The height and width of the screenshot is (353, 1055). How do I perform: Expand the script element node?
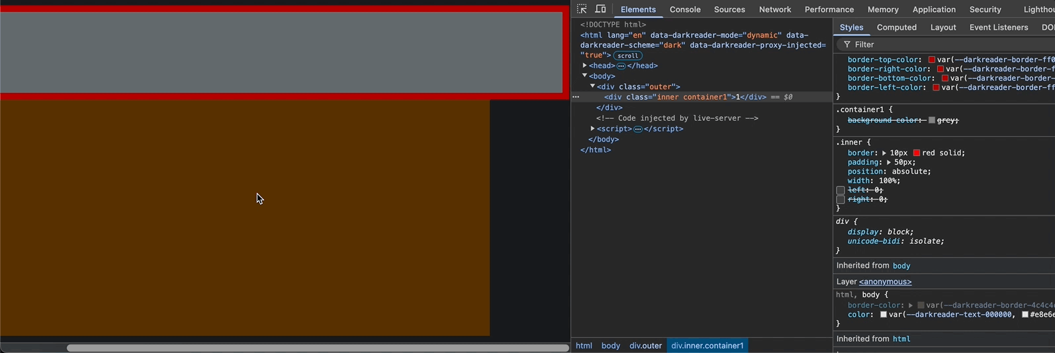(592, 129)
